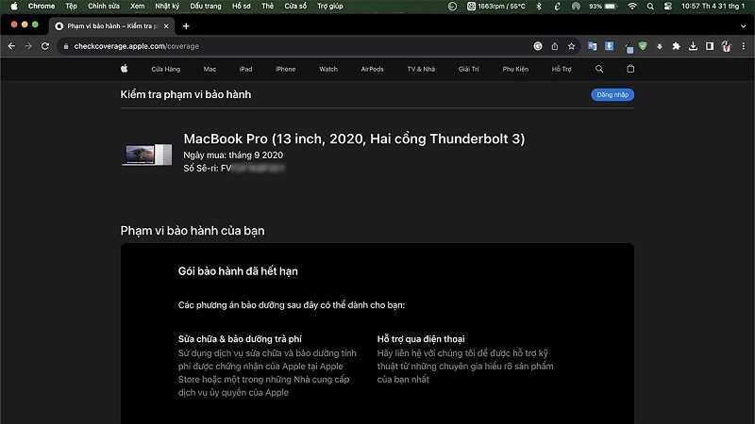Image resolution: width=755 pixels, height=424 pixels.
Task: Click the share page icon in address bar
Action: [x=555, y=46]
